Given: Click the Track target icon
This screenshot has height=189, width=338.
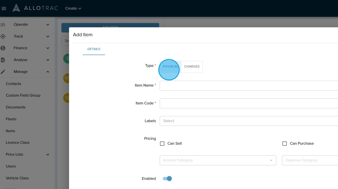Looking at the screenshot, I should [x=3, y=37].
